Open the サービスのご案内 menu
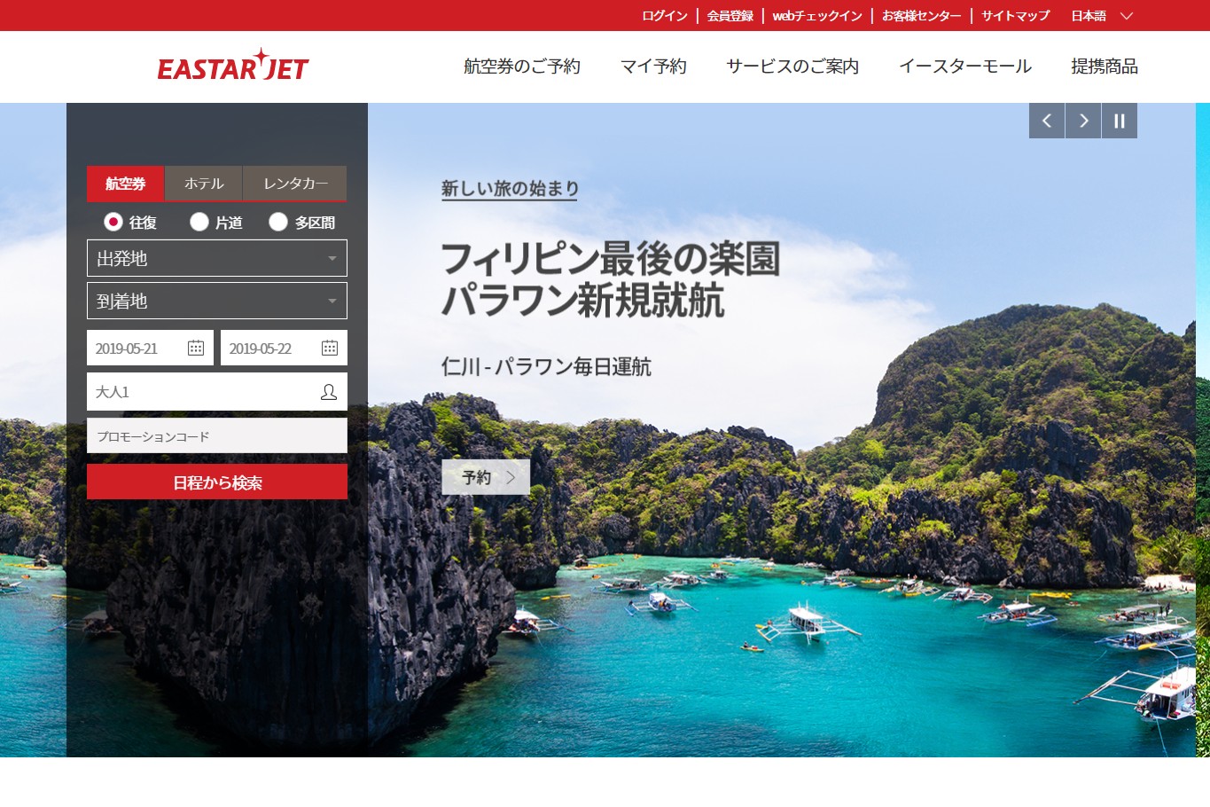This screenshot has width=1210, height=807. (792, 67)
